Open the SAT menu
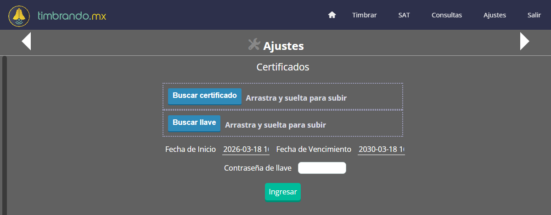This screenshot has width=551, height=215. coord(404,15)
